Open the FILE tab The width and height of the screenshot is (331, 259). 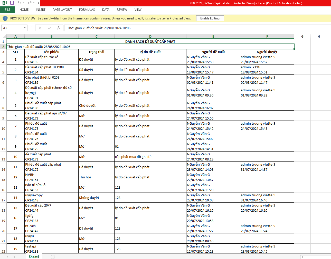point(7,10)
